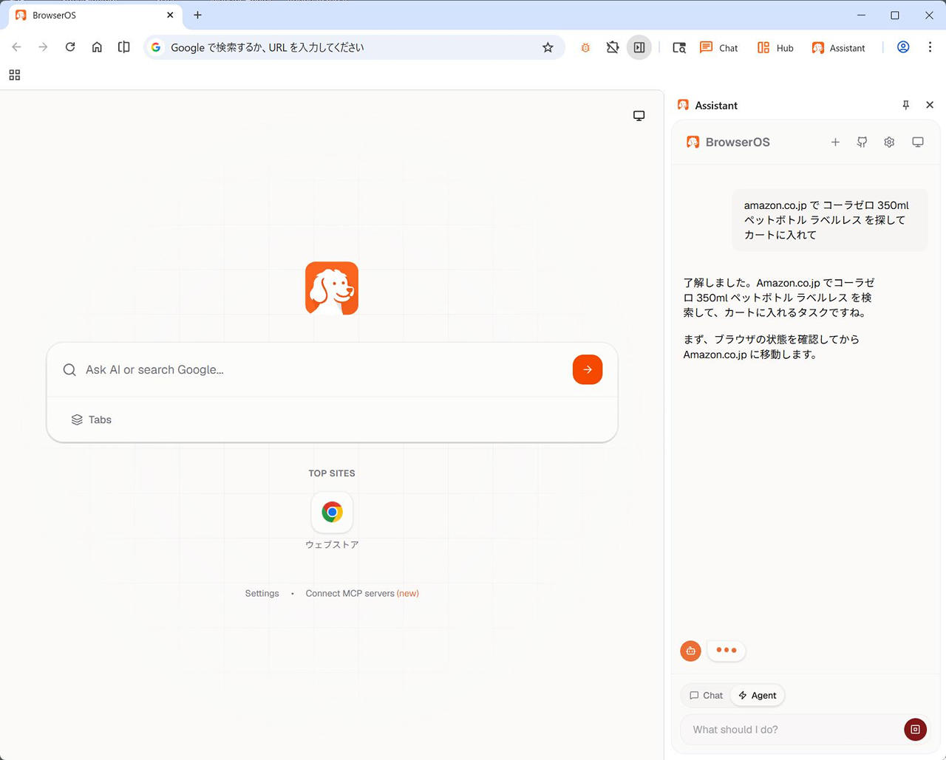Screen dimensions: 946x760
Task: Open the extensions puzzle icon
Action: pyautogui.click(x=613, y=47)
